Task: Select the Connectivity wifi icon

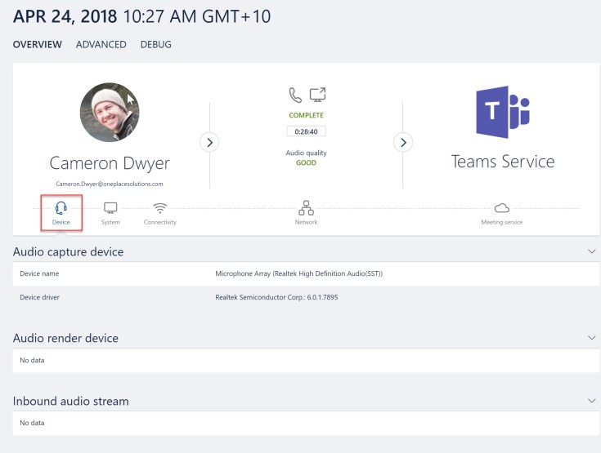Action: (159, 209)
